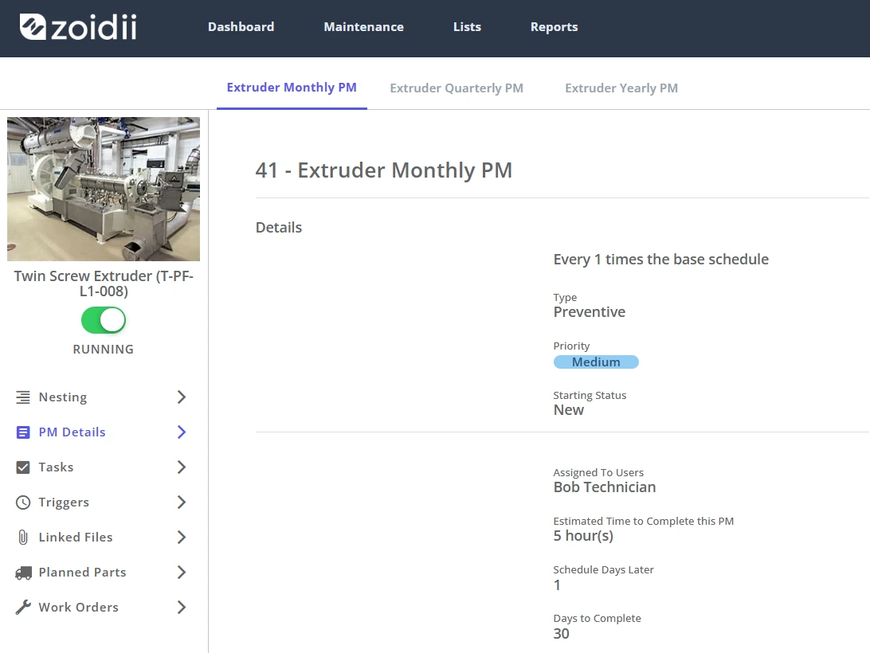Click the Bob Technician assigned user
Image resolution: width=870 pixels, height=653 pixels.
tap(604, 487)
